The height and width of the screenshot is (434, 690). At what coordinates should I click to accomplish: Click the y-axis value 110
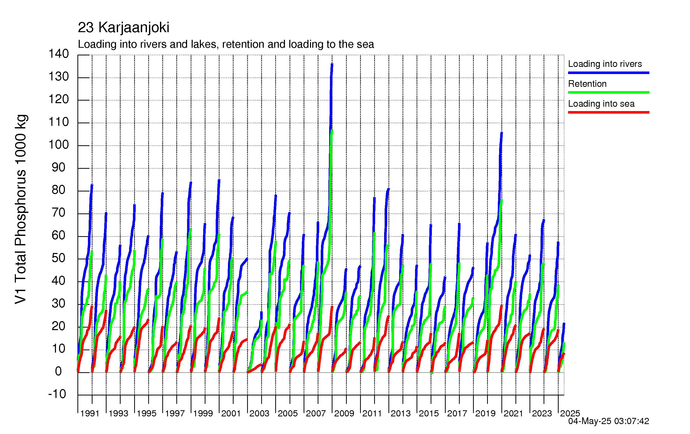(x=59, y=122)
